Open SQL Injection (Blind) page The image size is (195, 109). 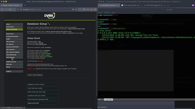click(14, 52)
